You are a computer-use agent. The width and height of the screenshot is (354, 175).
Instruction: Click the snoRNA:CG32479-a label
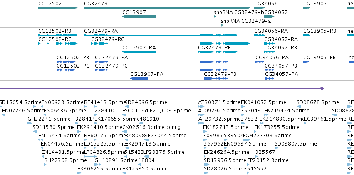246,21
